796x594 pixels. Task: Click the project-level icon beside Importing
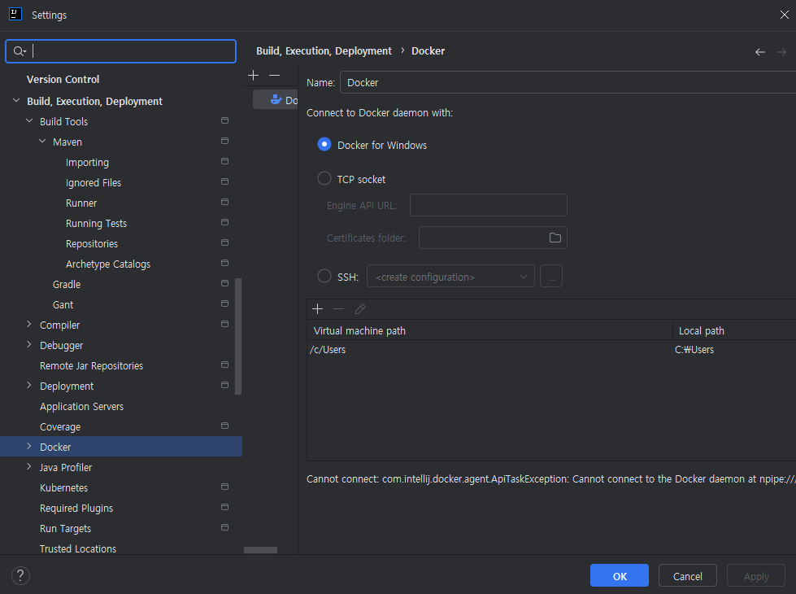(x=224, y=161)
